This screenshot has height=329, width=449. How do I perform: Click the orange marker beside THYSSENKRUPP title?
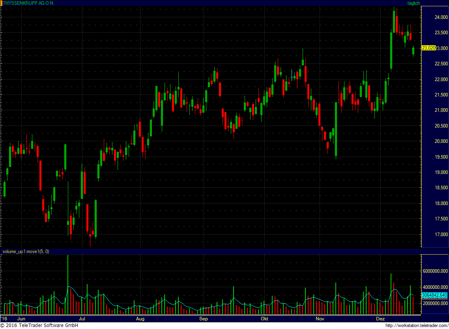click(1, 3)
